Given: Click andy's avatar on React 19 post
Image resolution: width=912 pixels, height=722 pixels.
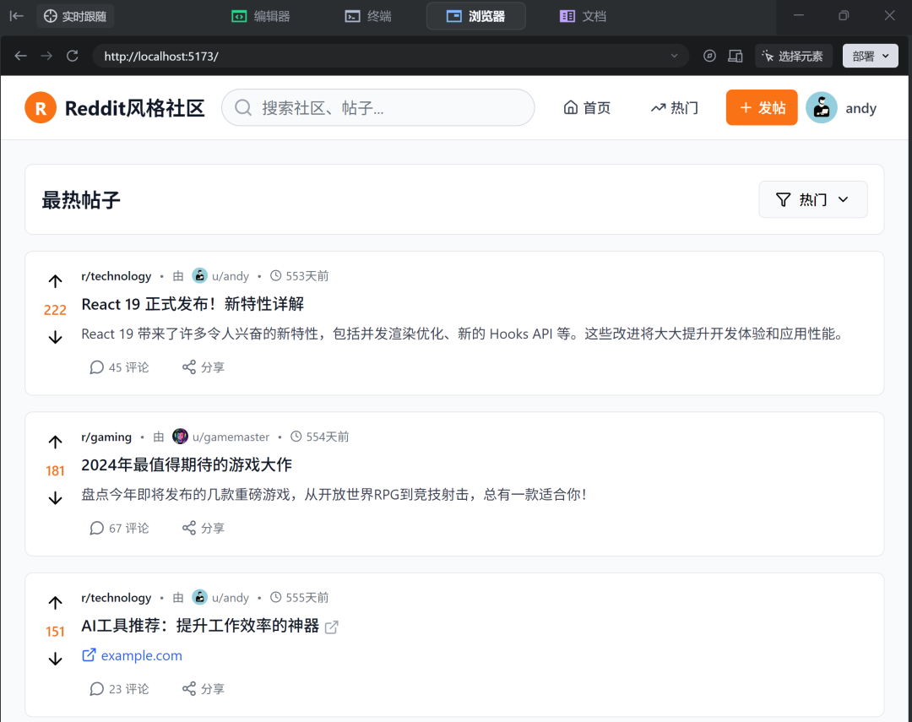Looking at the screenshot, I should point(199,275).
